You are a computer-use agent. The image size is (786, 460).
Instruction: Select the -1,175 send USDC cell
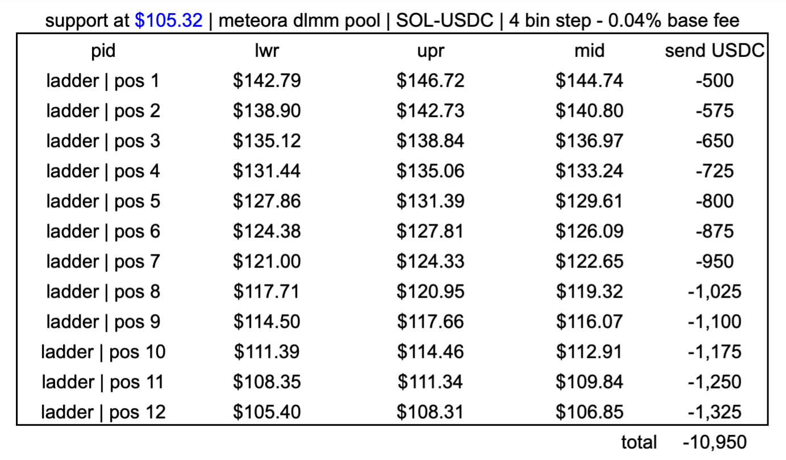point(714,352)
